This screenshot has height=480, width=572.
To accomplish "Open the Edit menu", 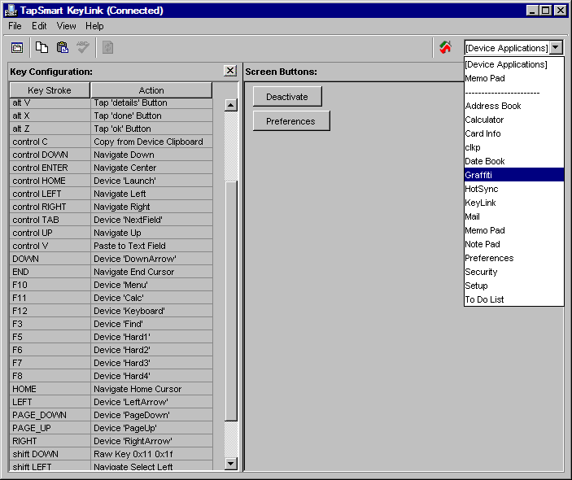I will 39,26.
